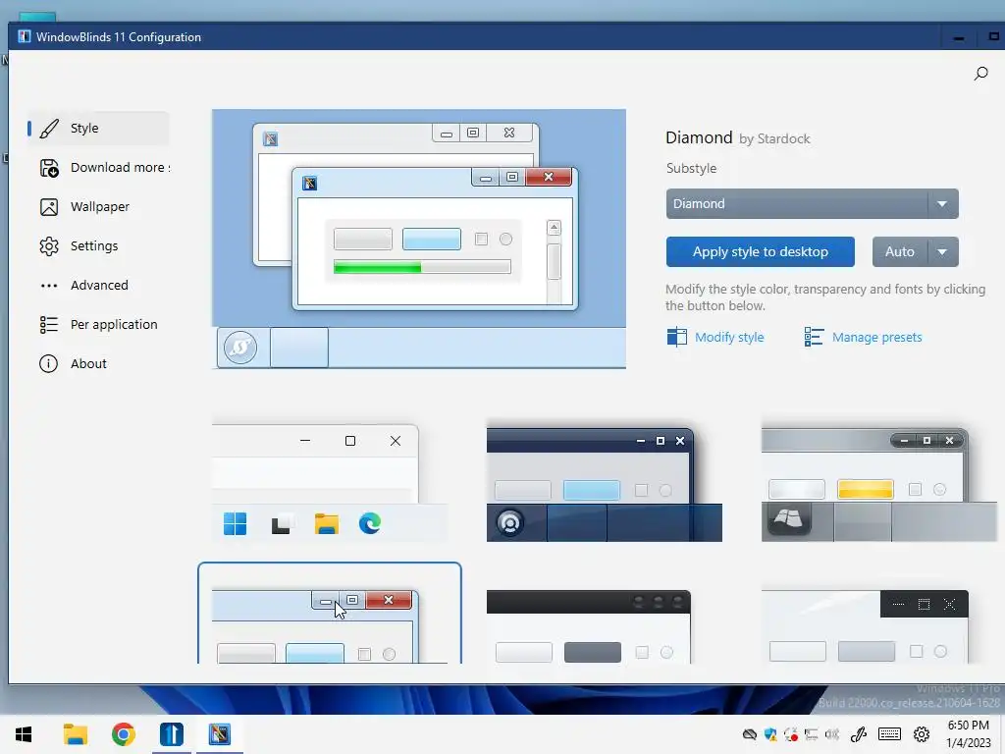The width and height of the screenshot is (1005, 754).
Task: Open the Advanced section
Action: tap(98, 286)
